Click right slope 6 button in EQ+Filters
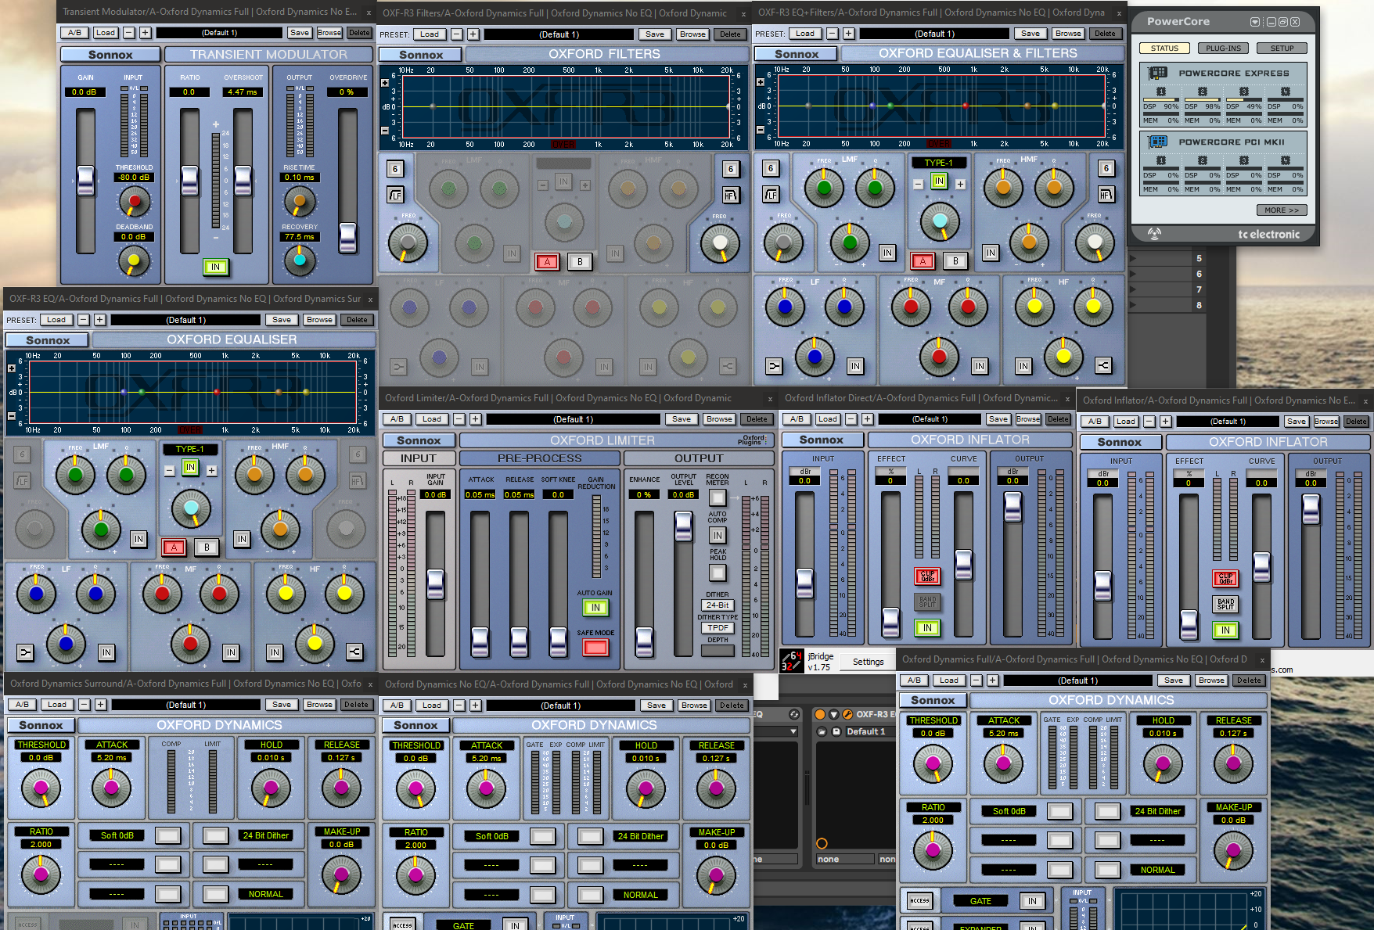The image size is (1374, 930). click(1106, 168)
